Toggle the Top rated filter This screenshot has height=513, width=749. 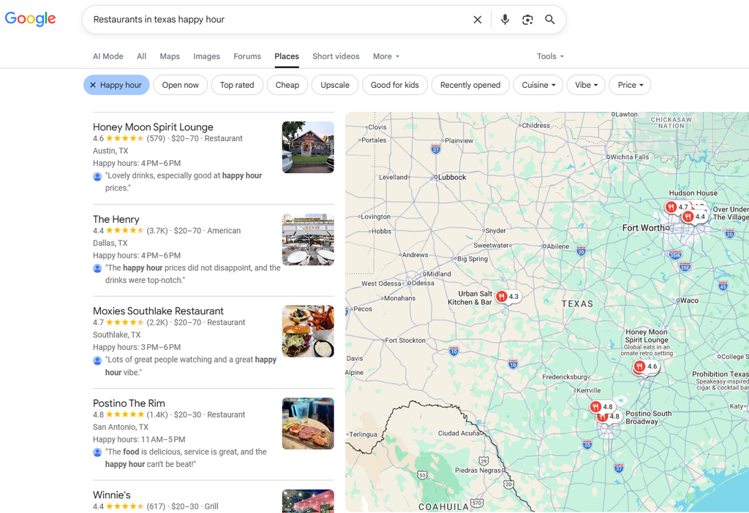237,85
